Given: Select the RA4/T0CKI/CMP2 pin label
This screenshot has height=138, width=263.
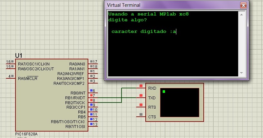Looking at the screenshot, I should pyautogui.click(x=69, y=84).
